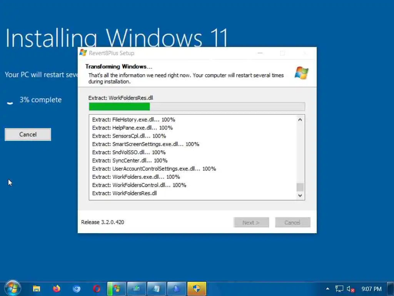Select the HelpPane.exe.dll log line
The height and width of the screenshot is (296, 394).
[x=132, y=128]
